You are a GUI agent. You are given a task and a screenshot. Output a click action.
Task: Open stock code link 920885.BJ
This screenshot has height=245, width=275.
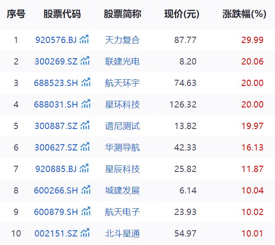(56, 169)
